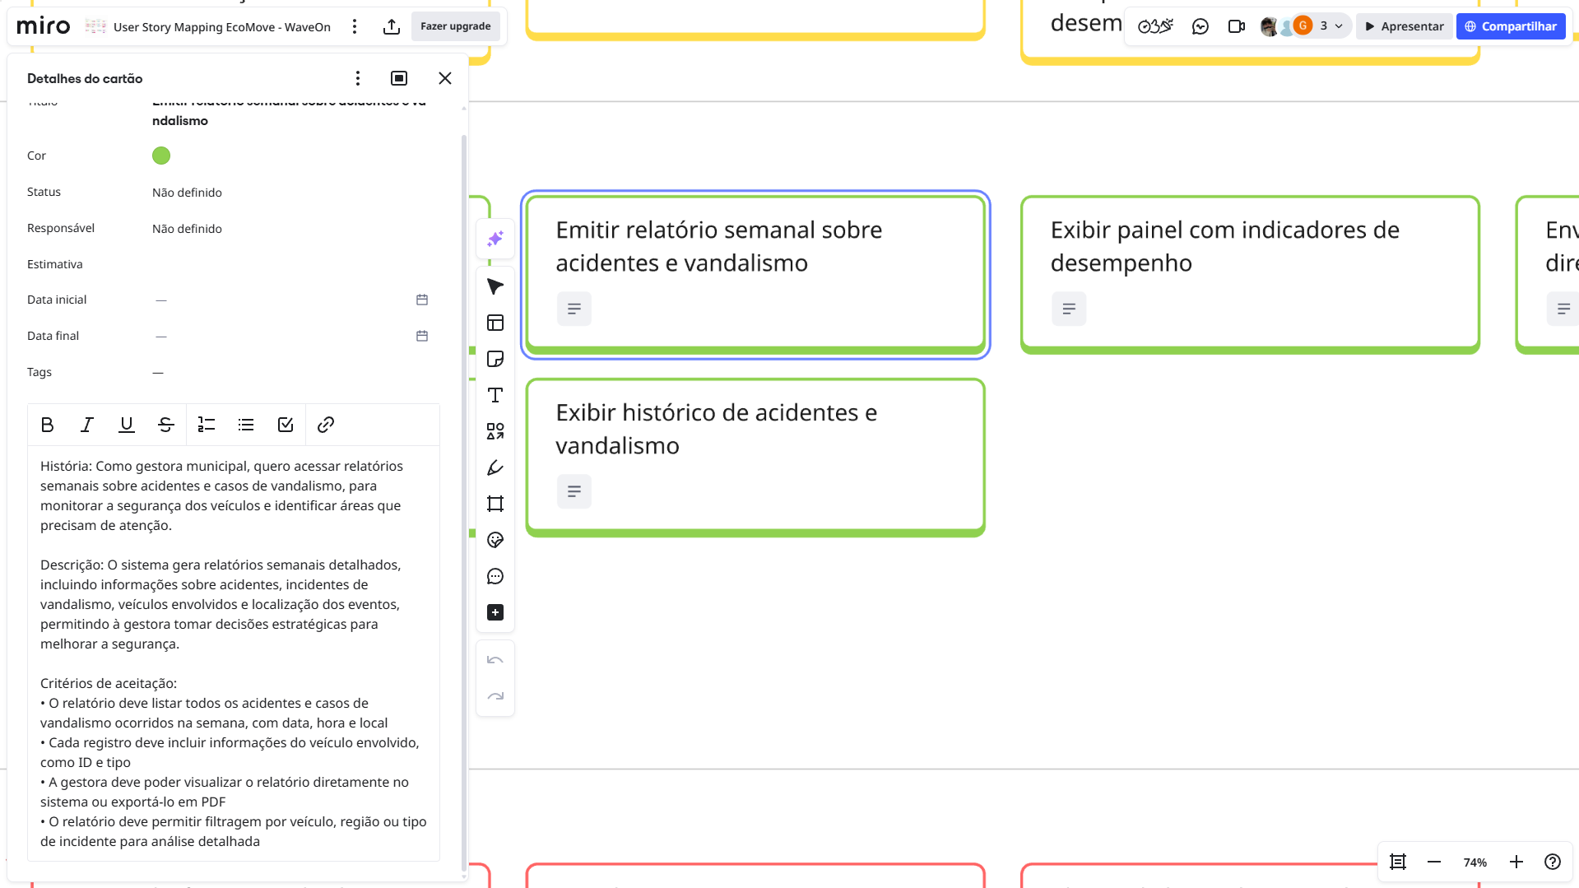Open Miro AI sparkle tool
The height and width of the screenshot is (888, 1579).
click(x=495, y=239)
